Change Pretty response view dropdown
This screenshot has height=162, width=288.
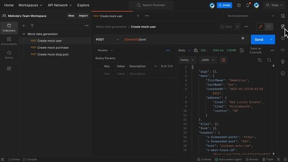click(x=187, y=60)
